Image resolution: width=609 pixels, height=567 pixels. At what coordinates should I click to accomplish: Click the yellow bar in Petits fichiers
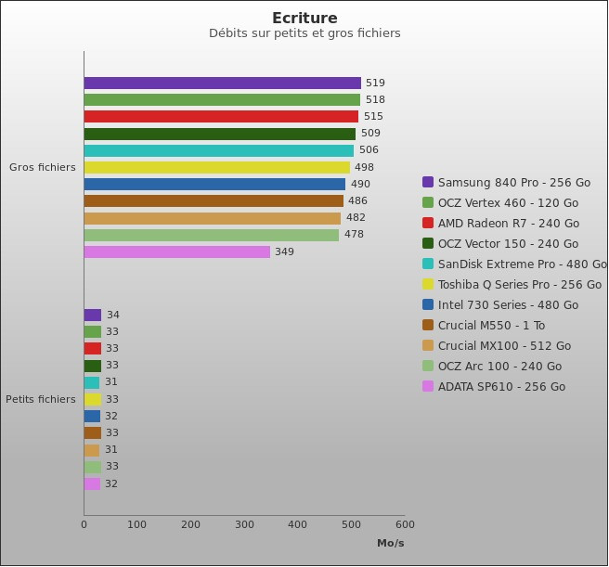93,399
